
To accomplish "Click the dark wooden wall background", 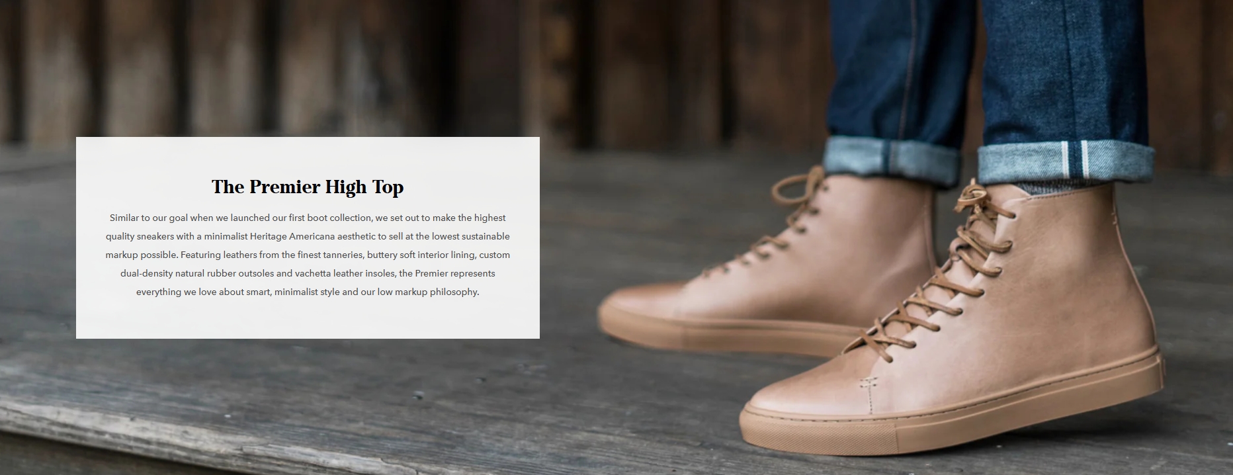I will point(331,66).
